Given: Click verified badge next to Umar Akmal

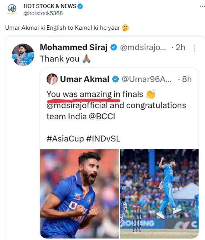Looking at the screenshot, I should 116,79.
